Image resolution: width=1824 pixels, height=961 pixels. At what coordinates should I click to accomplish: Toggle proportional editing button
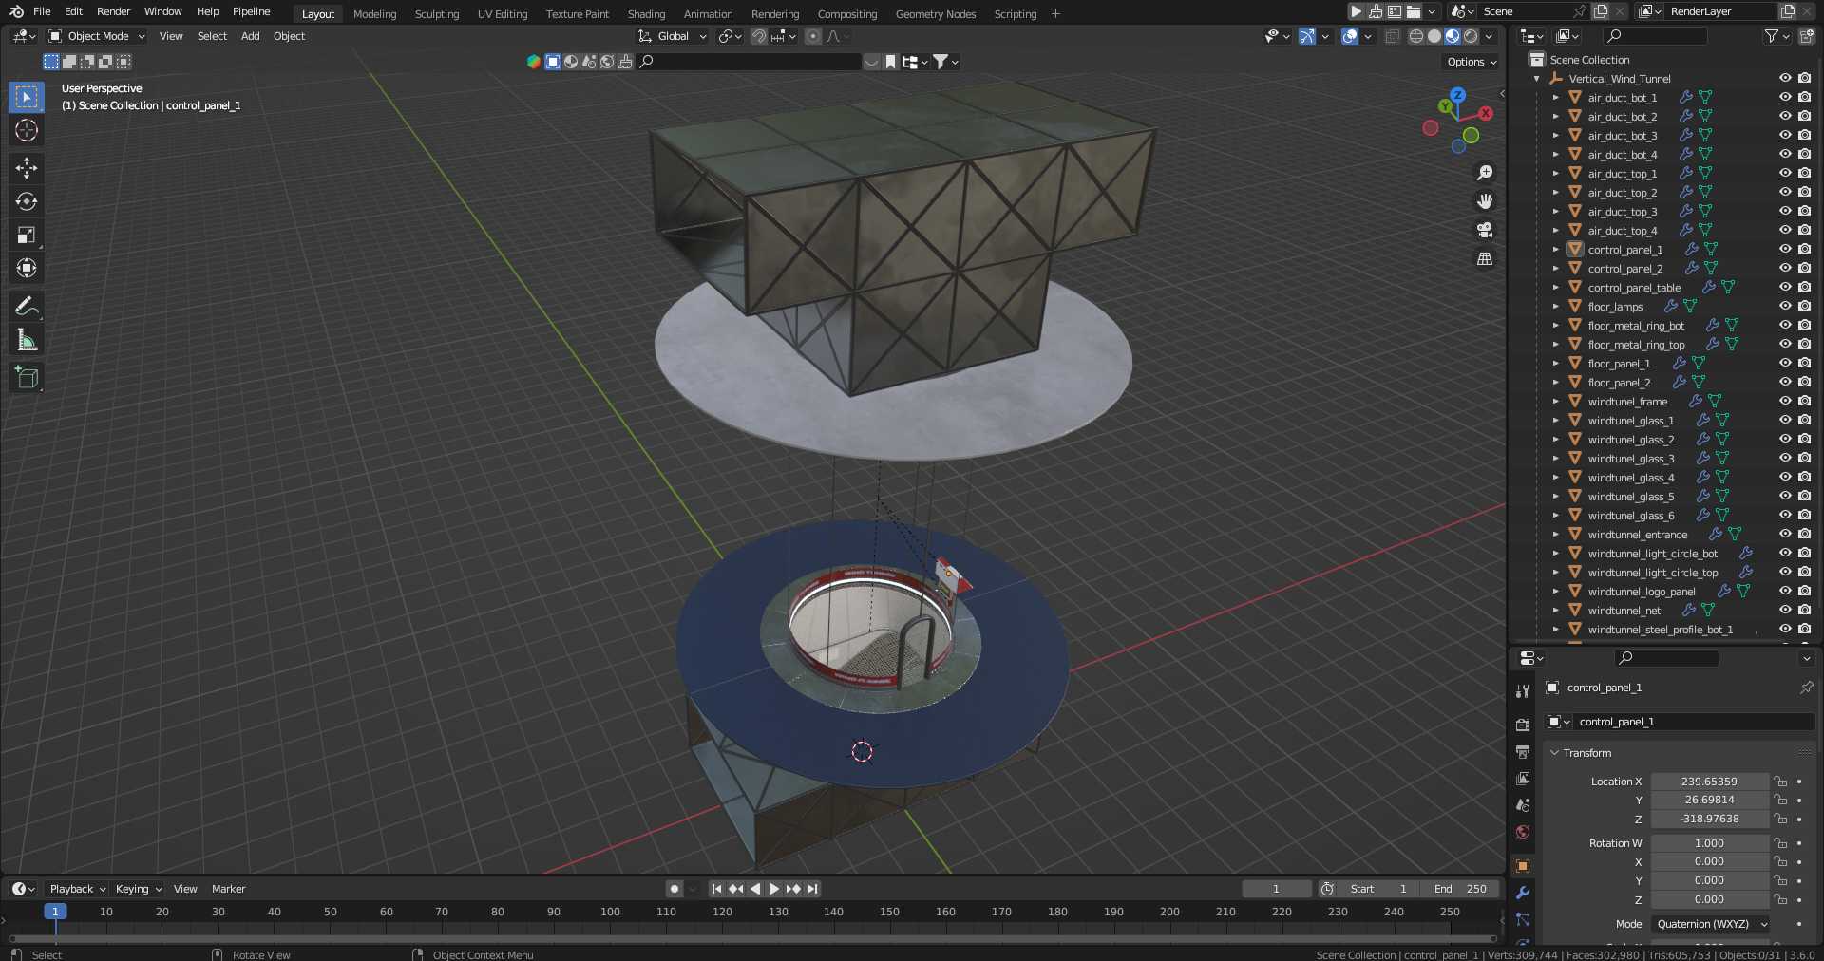click(x=812, y=36)
